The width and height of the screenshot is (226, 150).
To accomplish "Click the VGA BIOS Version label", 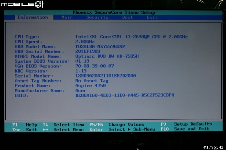I will (x=38, y=66).
